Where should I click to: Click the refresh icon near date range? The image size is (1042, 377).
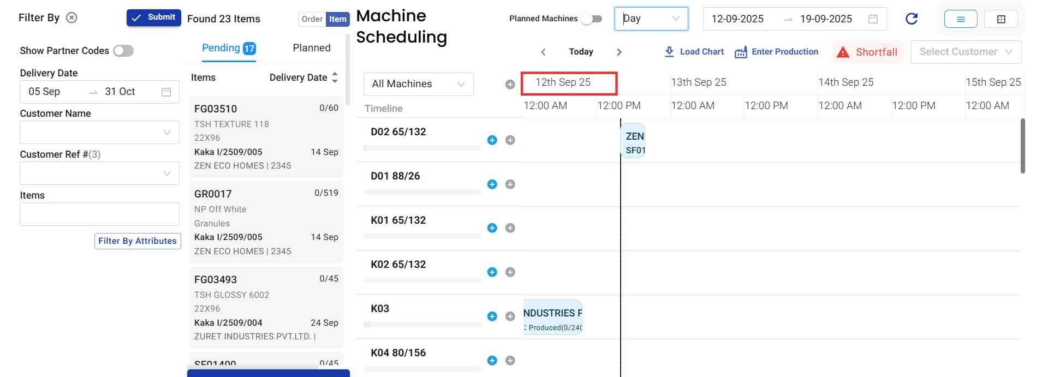pyautogui.click(x=911, y=19)
